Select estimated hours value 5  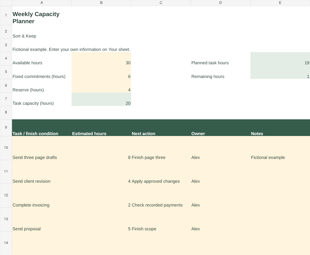pyautogui.click(x=101, y=220)
